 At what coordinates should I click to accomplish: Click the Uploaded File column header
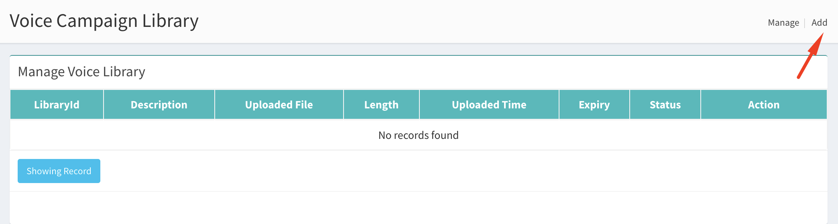[x=279, y=105]
